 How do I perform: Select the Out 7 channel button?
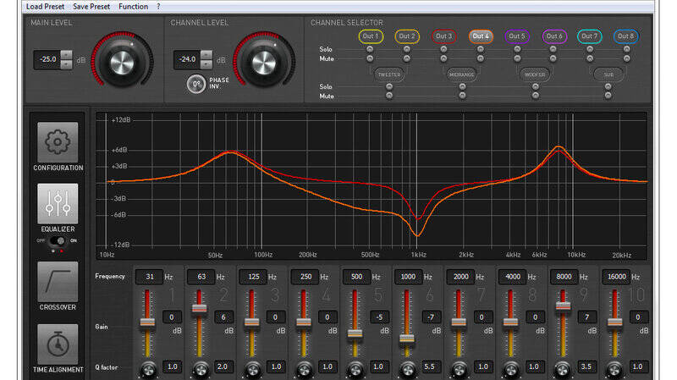(589, 36)
